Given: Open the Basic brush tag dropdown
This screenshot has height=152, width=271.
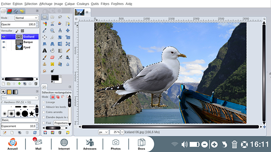Looking at the screenshot, I should coord(20,120).
